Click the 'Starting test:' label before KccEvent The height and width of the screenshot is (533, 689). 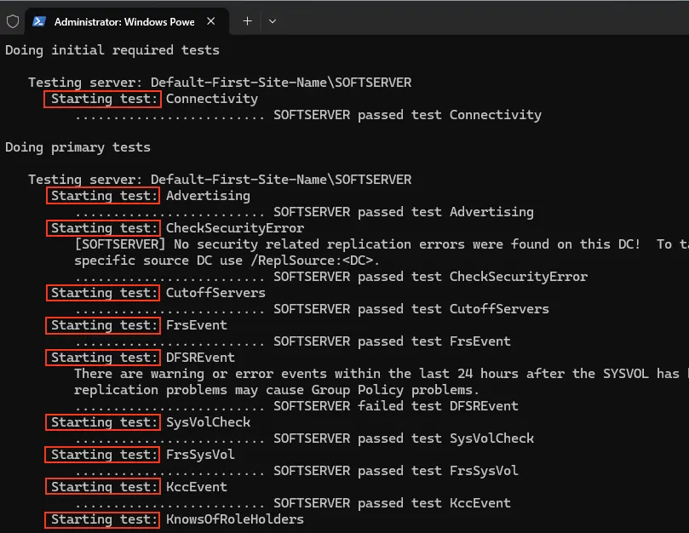tap(103, 487)
